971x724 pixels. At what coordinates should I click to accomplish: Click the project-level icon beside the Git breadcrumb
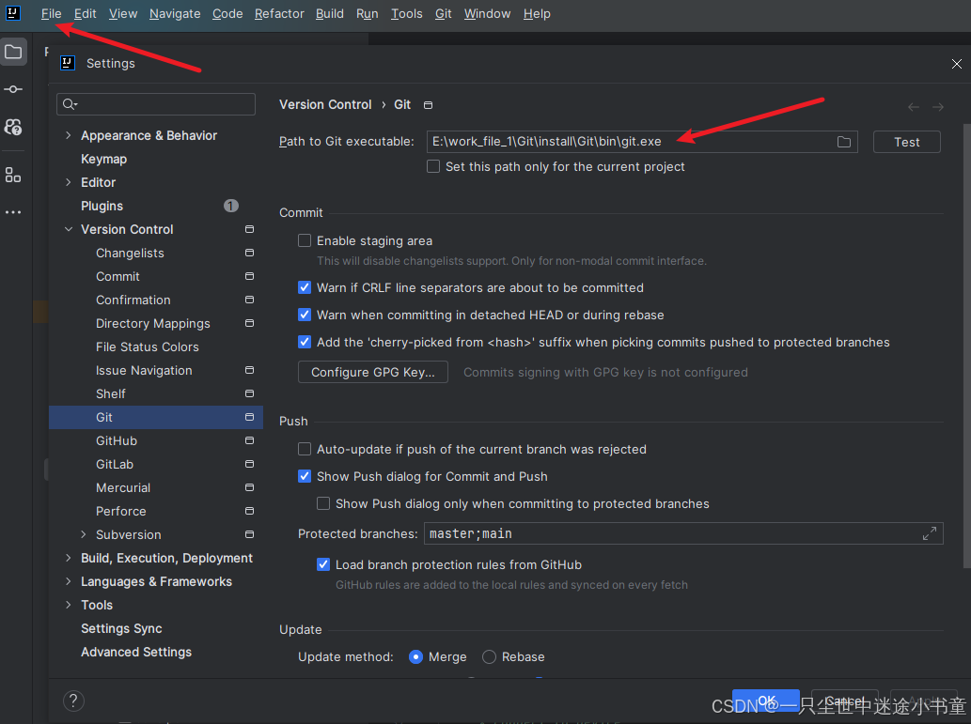428,105
